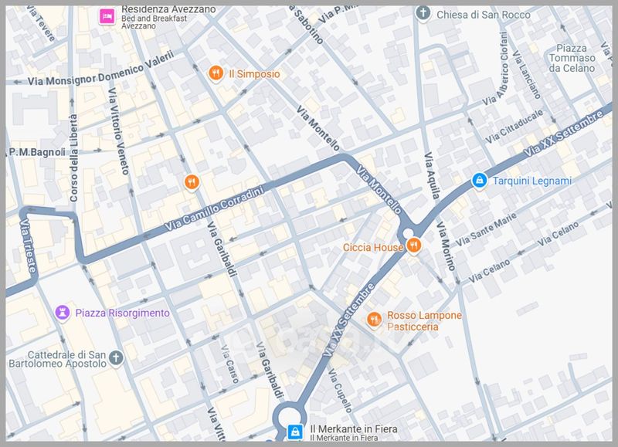Open the Rosso Lampone Pasticceria label
Viewport: 618px width, 447px height.
(424, 320)
